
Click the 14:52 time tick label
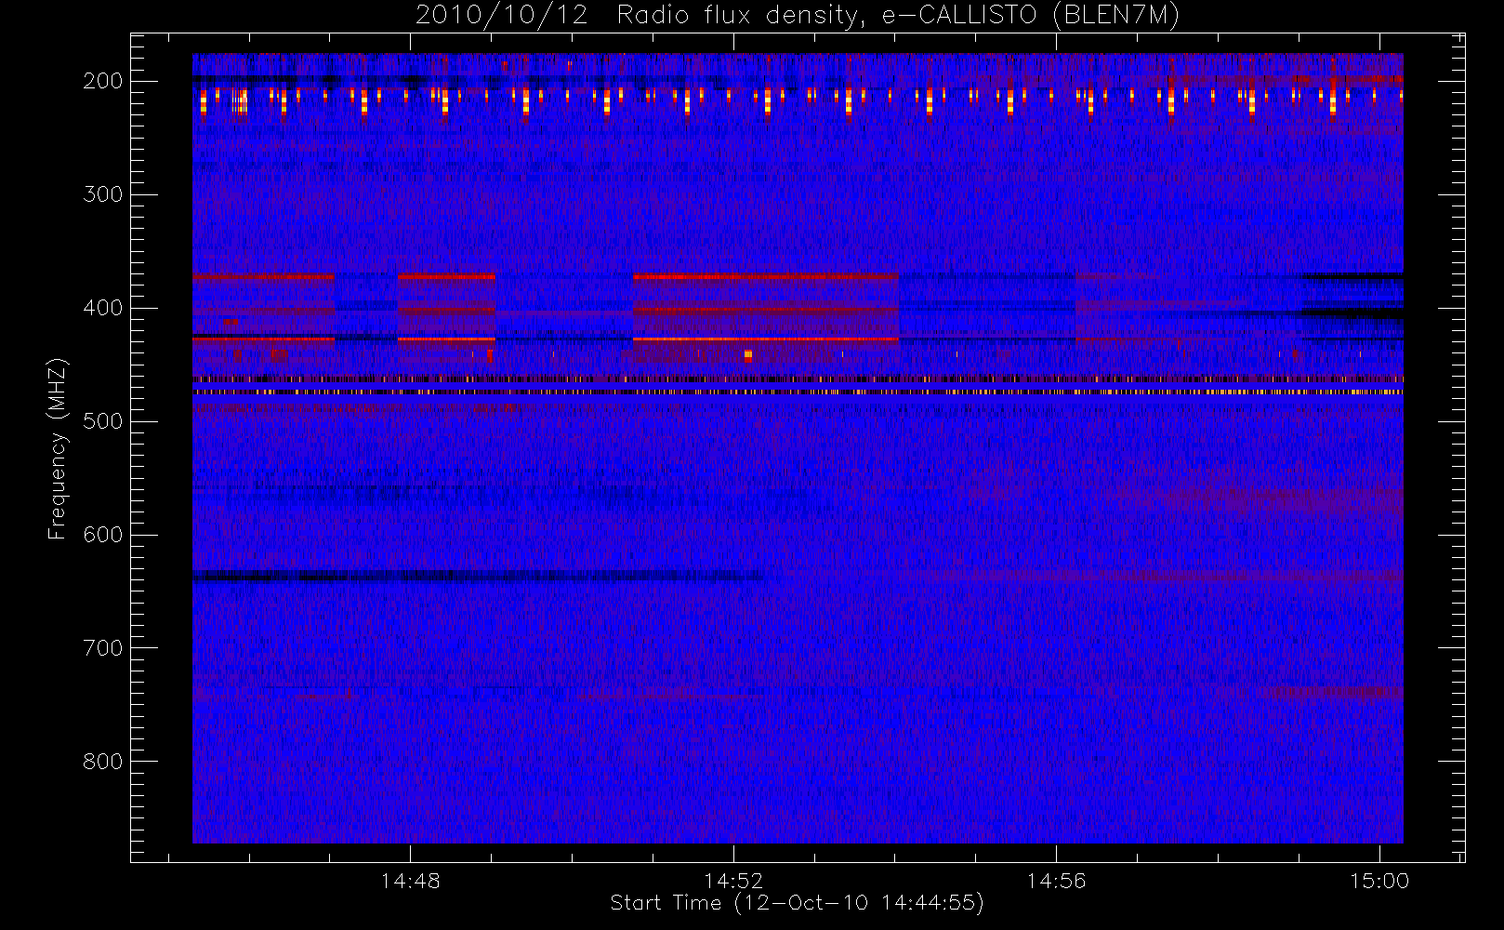(x=733, y=881)
